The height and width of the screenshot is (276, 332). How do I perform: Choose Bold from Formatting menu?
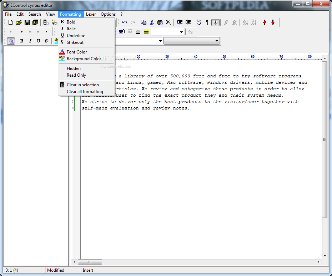(86, 22)
